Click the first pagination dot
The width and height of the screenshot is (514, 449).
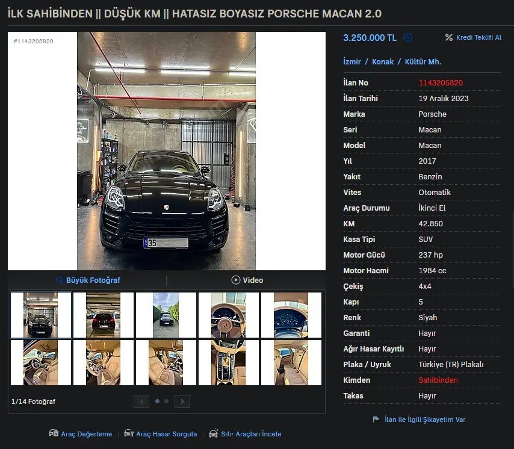[x=157, y=401]
